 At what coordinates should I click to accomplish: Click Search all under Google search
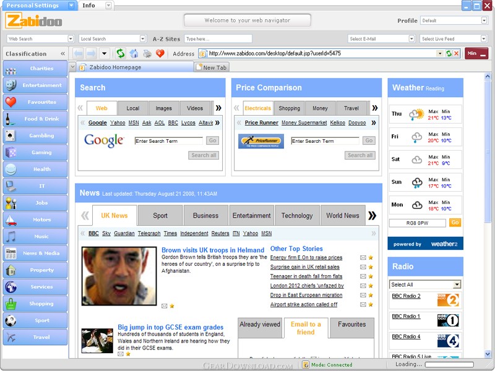point(204,155)
